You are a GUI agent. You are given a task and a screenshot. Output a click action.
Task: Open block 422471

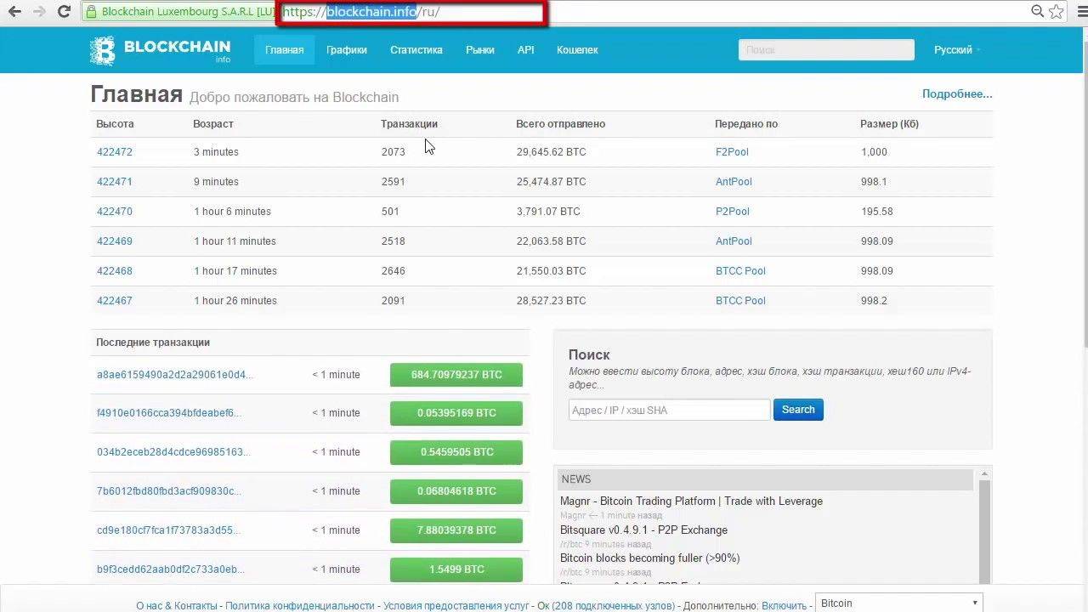pyautogui.click(x=115, y=182)
